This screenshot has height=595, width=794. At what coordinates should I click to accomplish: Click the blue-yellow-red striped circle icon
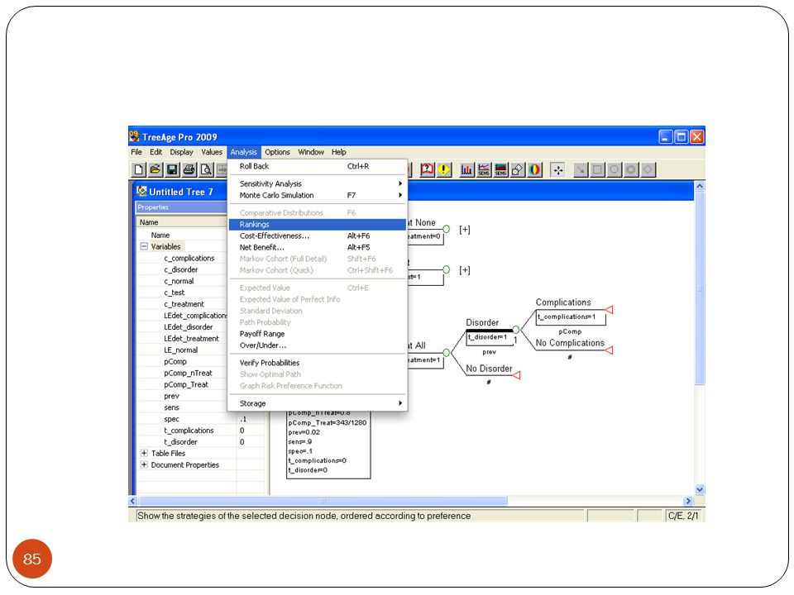pos(534,169)
